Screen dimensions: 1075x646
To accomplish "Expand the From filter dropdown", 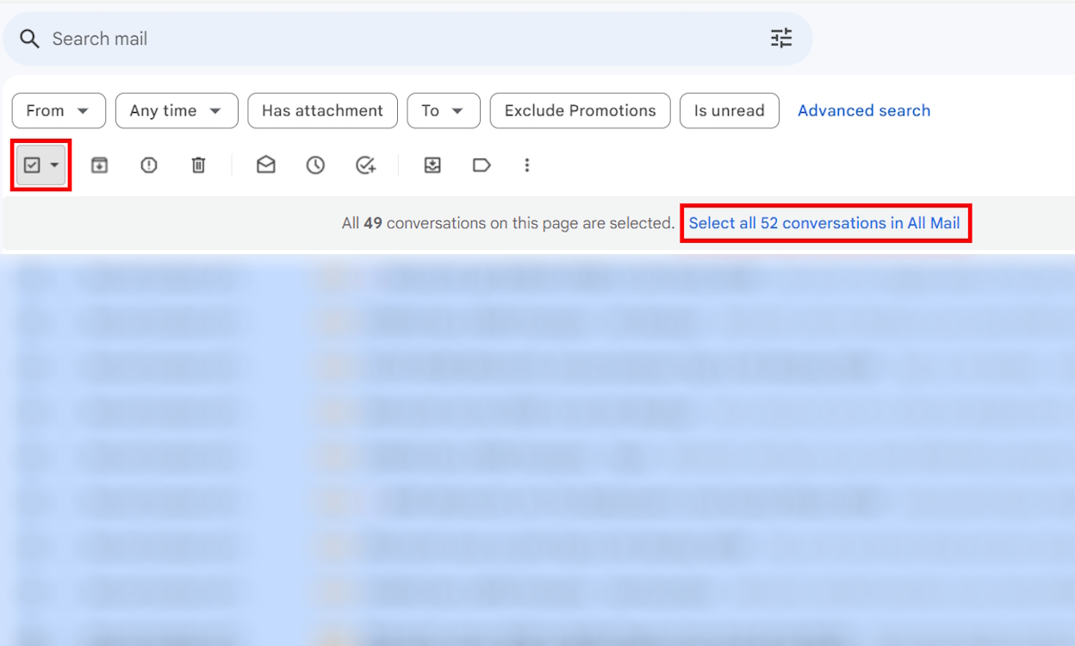I will (x=59, y=111).
